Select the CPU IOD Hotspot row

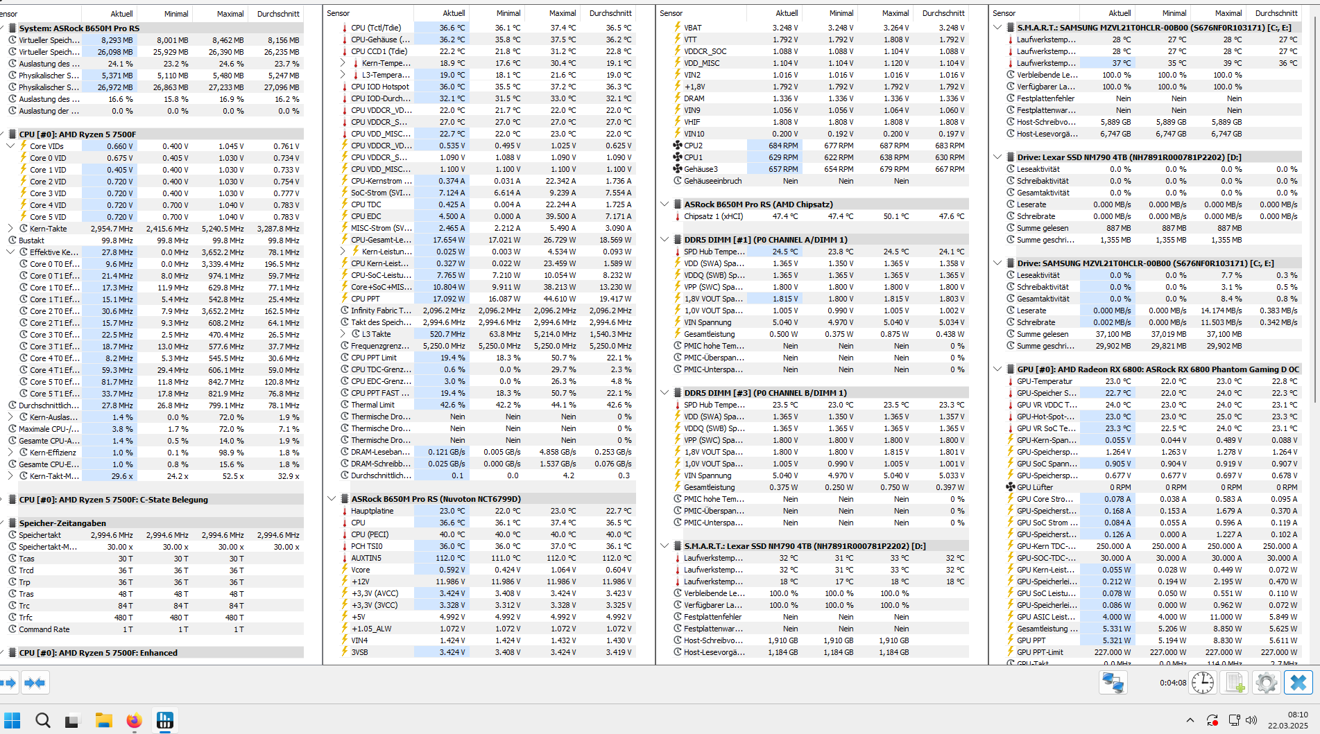tap(487, 87)
